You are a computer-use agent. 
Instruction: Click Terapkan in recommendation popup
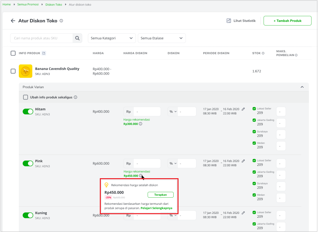point(160,195)
